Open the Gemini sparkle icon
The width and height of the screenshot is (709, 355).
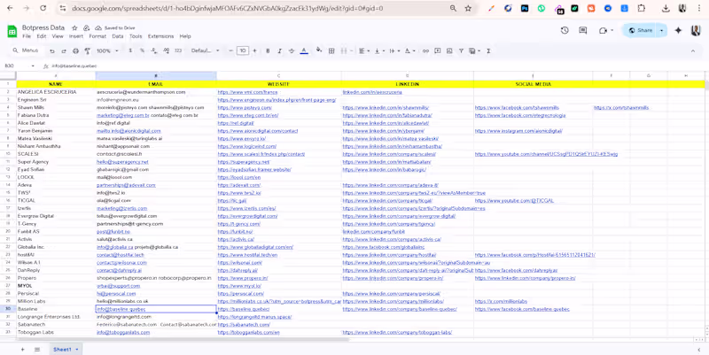[x=678, y=30]
